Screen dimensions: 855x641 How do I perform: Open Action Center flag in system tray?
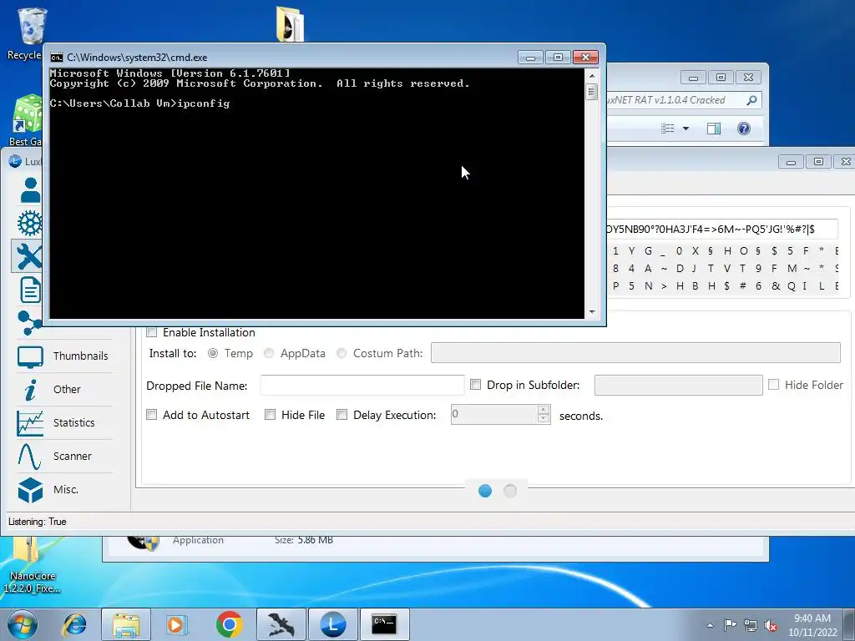coord(730,624)
